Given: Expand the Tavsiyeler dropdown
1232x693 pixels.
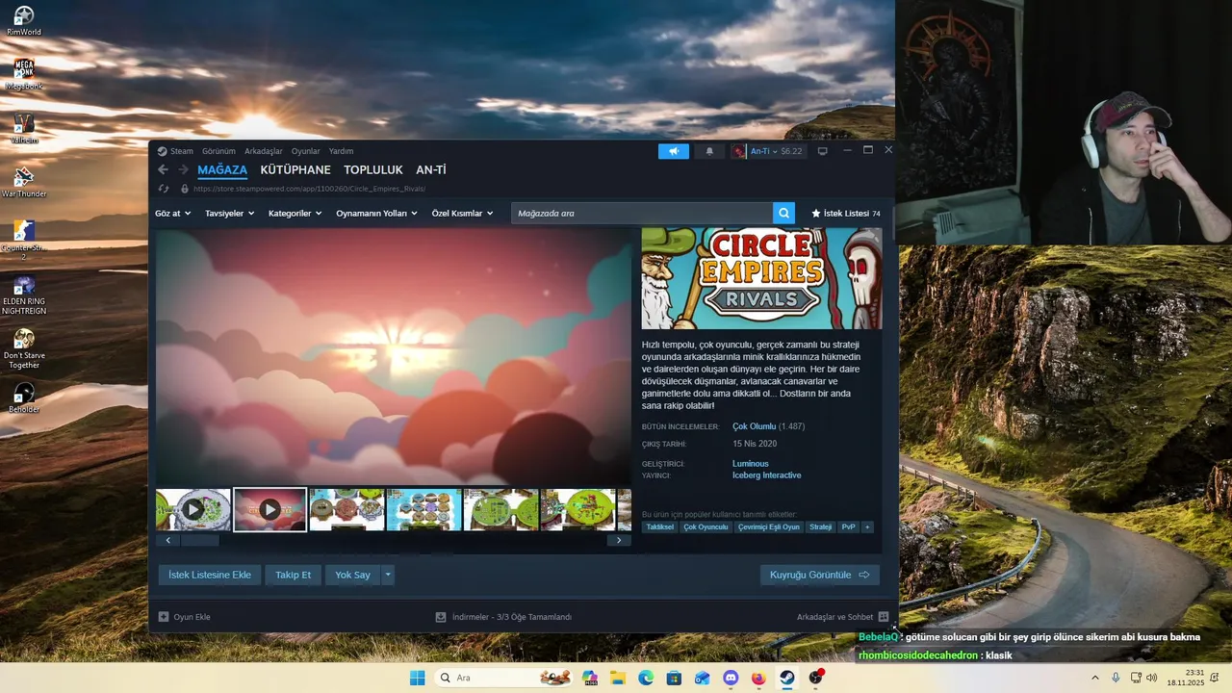Looking at the screenshot, I should click(229, 213).
